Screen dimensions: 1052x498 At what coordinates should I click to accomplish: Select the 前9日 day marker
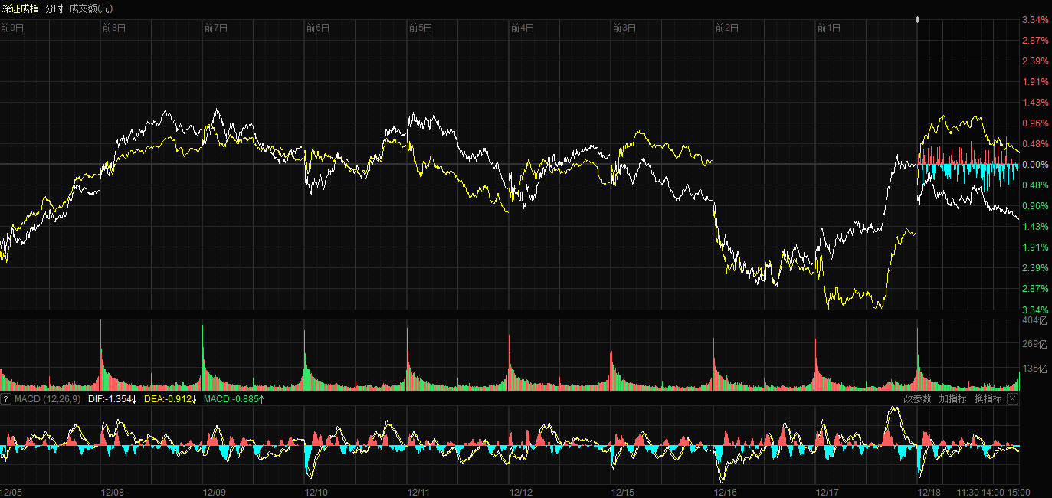(x=12, y=28)
